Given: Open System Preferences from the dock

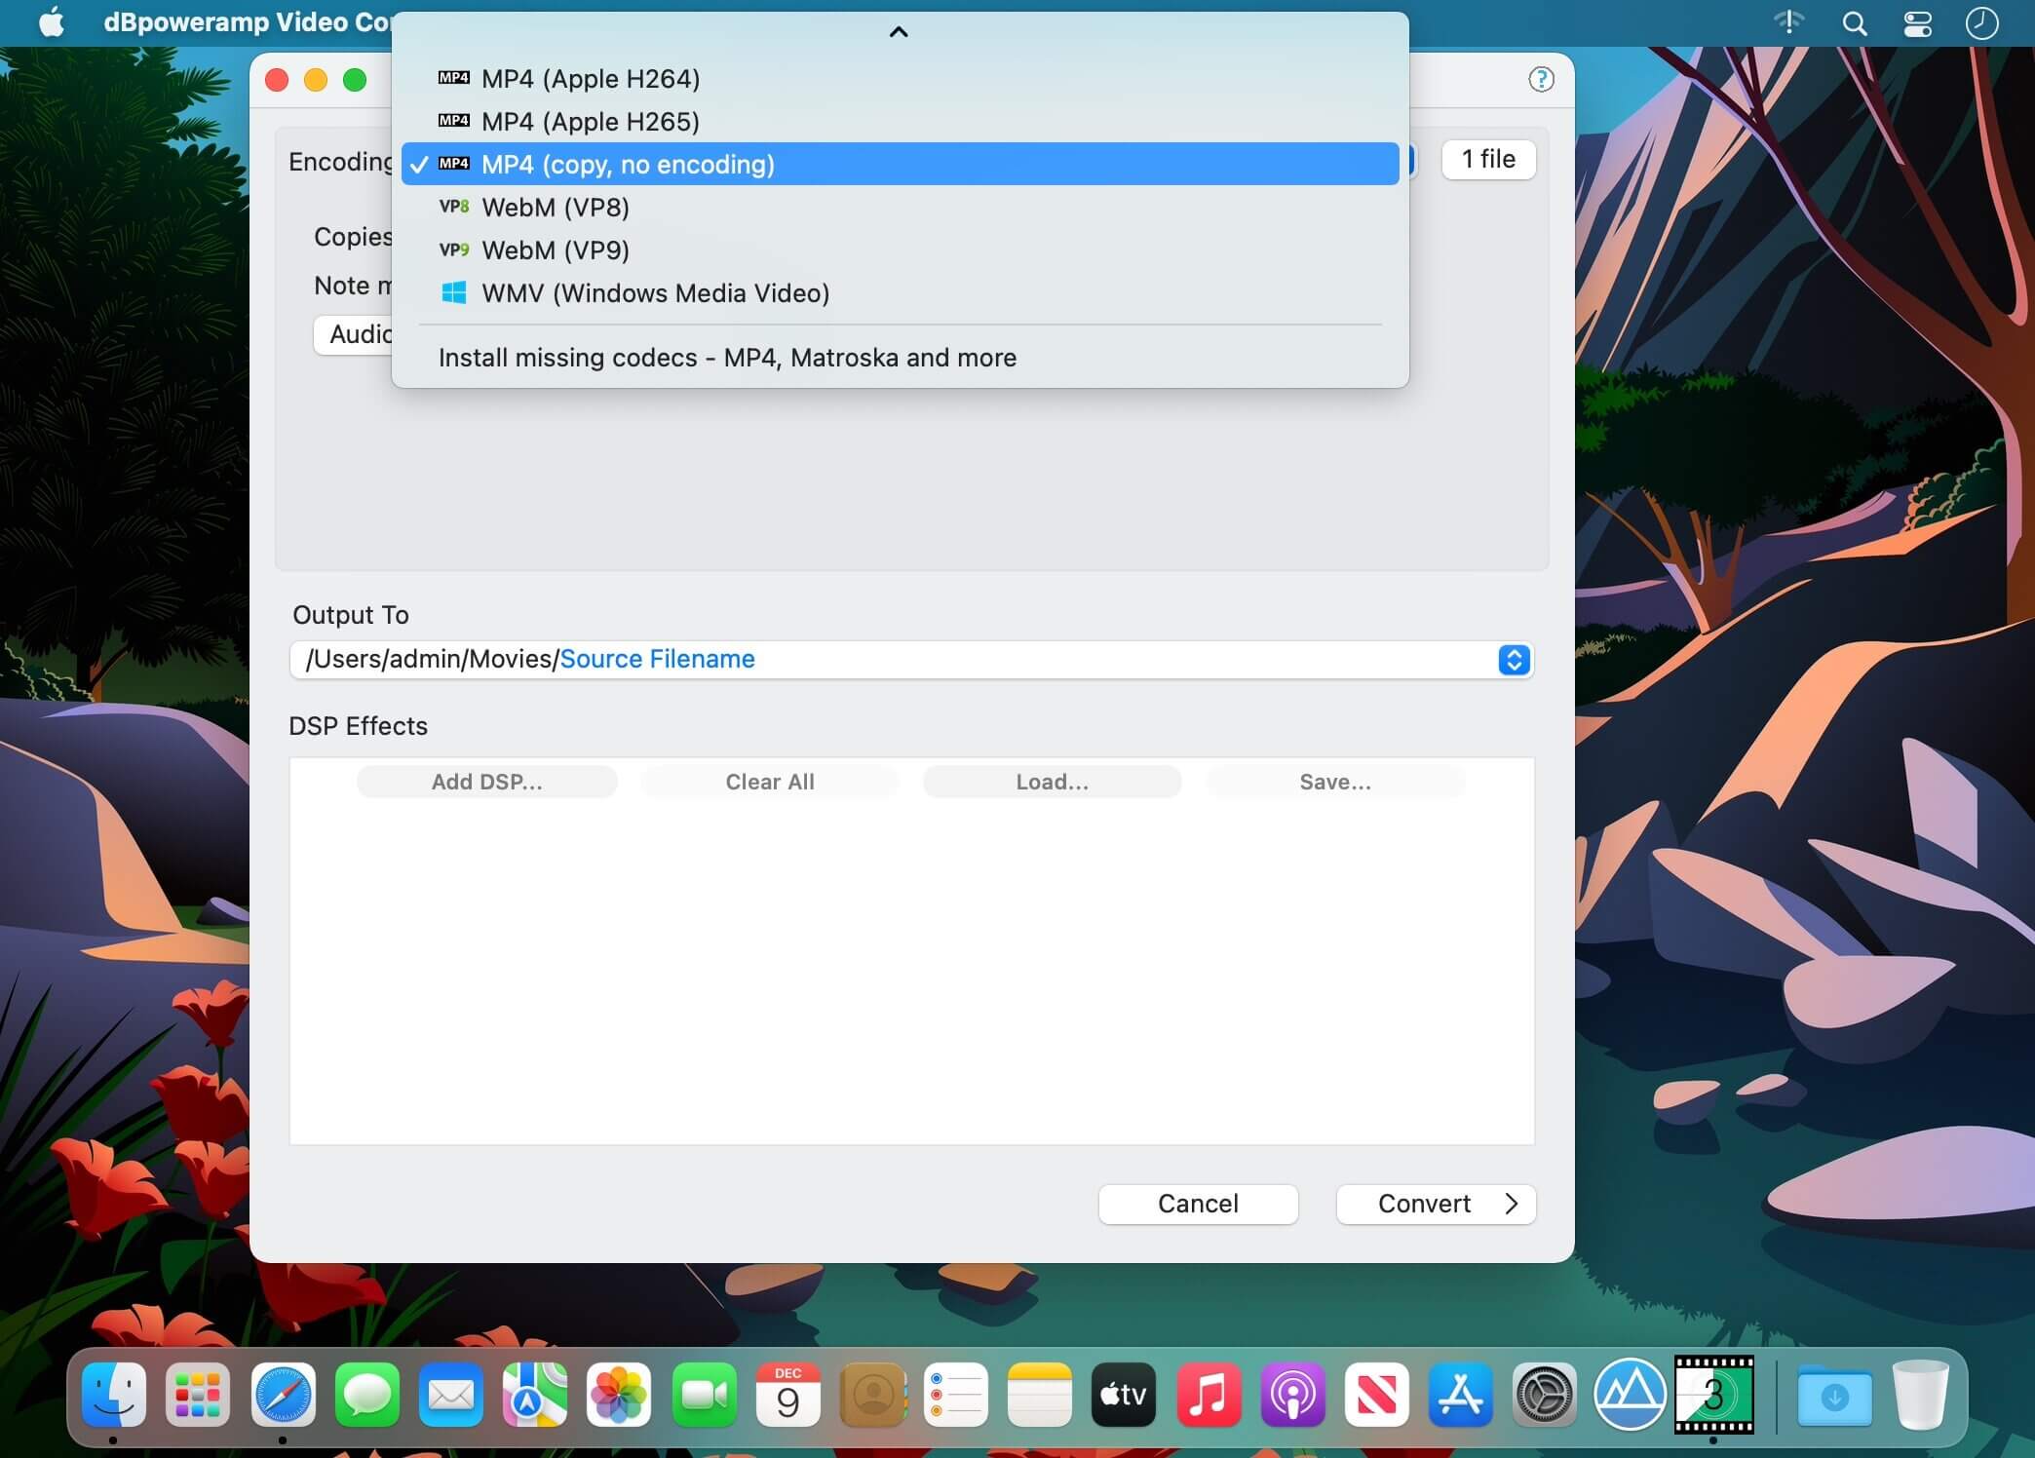Looking at the screenshot, I should [x=1544, y=1395].
